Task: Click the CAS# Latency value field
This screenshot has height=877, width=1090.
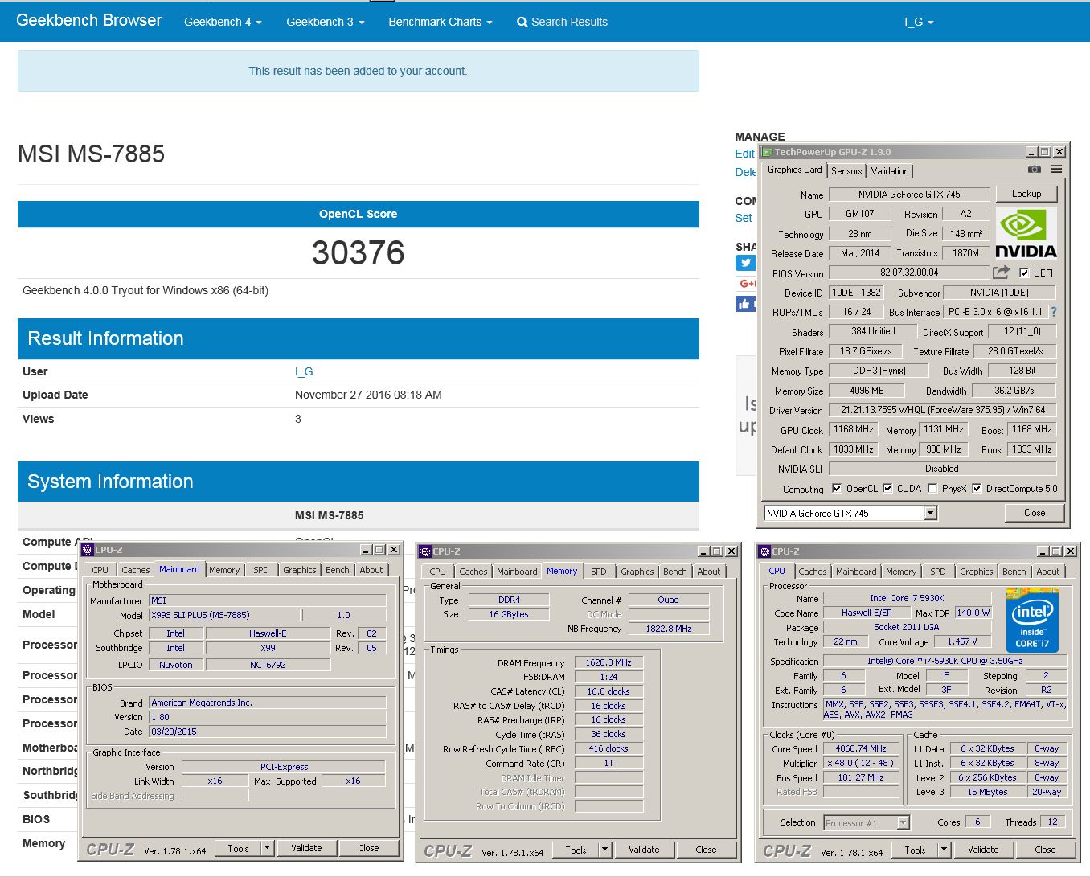Action: tap(608, 691)
